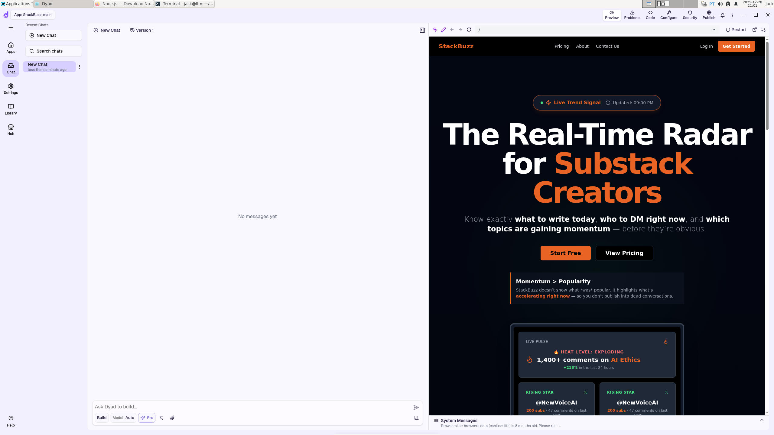Restart the app preview
The image size is (774, 435).
736,30
